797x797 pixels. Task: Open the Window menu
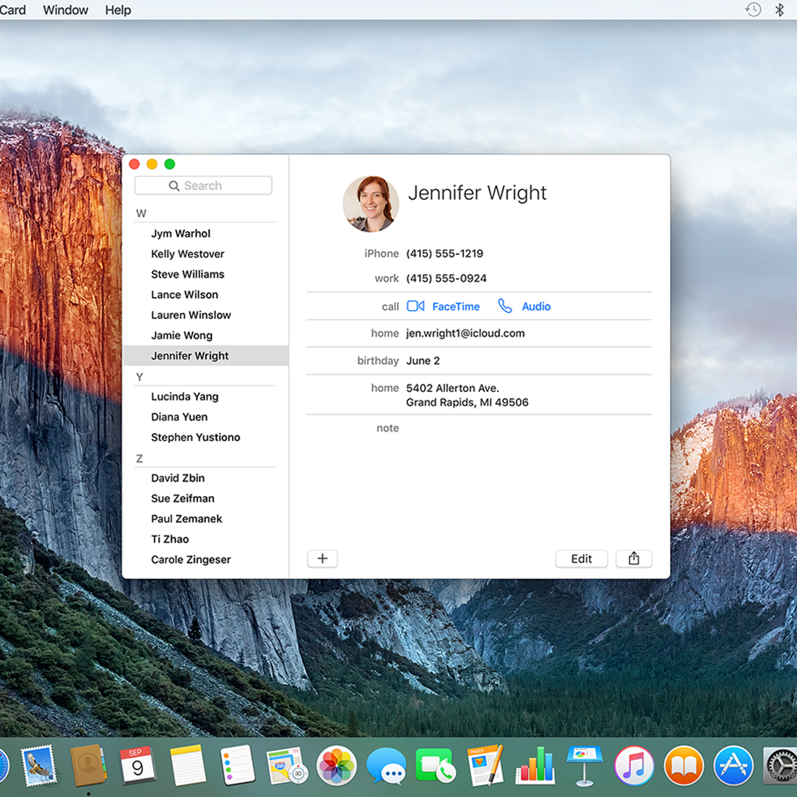point(65,10)
